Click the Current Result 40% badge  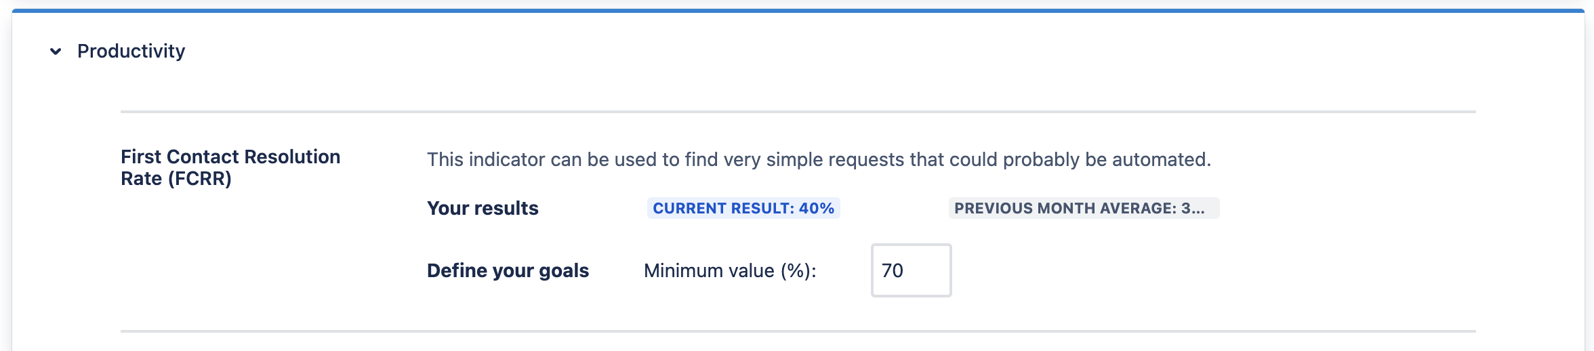tap(743, 209)
